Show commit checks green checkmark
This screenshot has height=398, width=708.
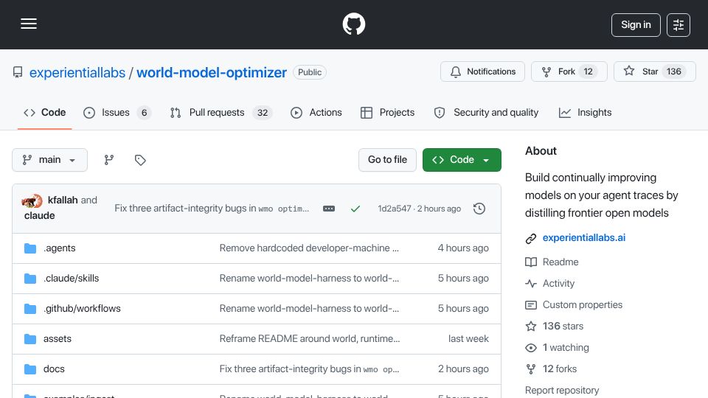click(355, 209)
